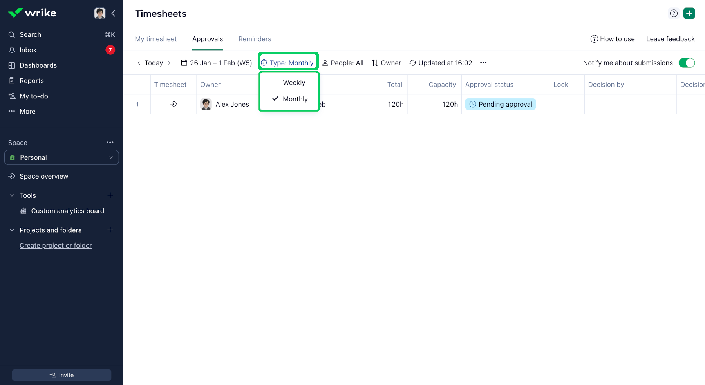Image resolution: width=705 pixels, height=385 pixels.
Task: Open the user profile avatar menu
Action: coord(100,13)
